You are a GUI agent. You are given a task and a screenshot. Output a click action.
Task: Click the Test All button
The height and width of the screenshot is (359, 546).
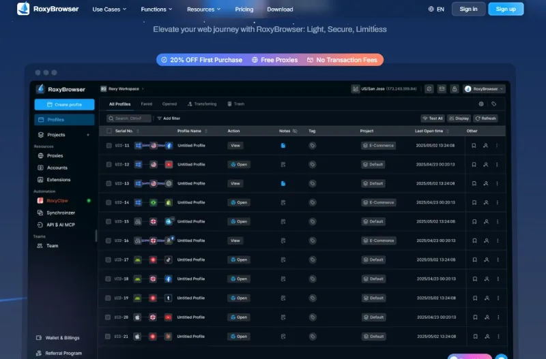point(433,119)
